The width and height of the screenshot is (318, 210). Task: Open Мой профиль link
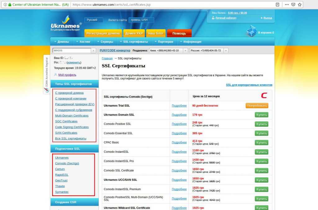pyautogui.click(x=67, y=75)
